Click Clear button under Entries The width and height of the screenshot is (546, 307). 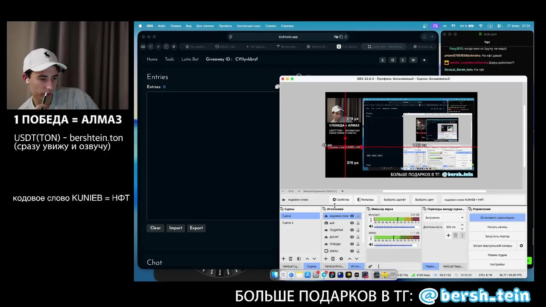(155, 228)
